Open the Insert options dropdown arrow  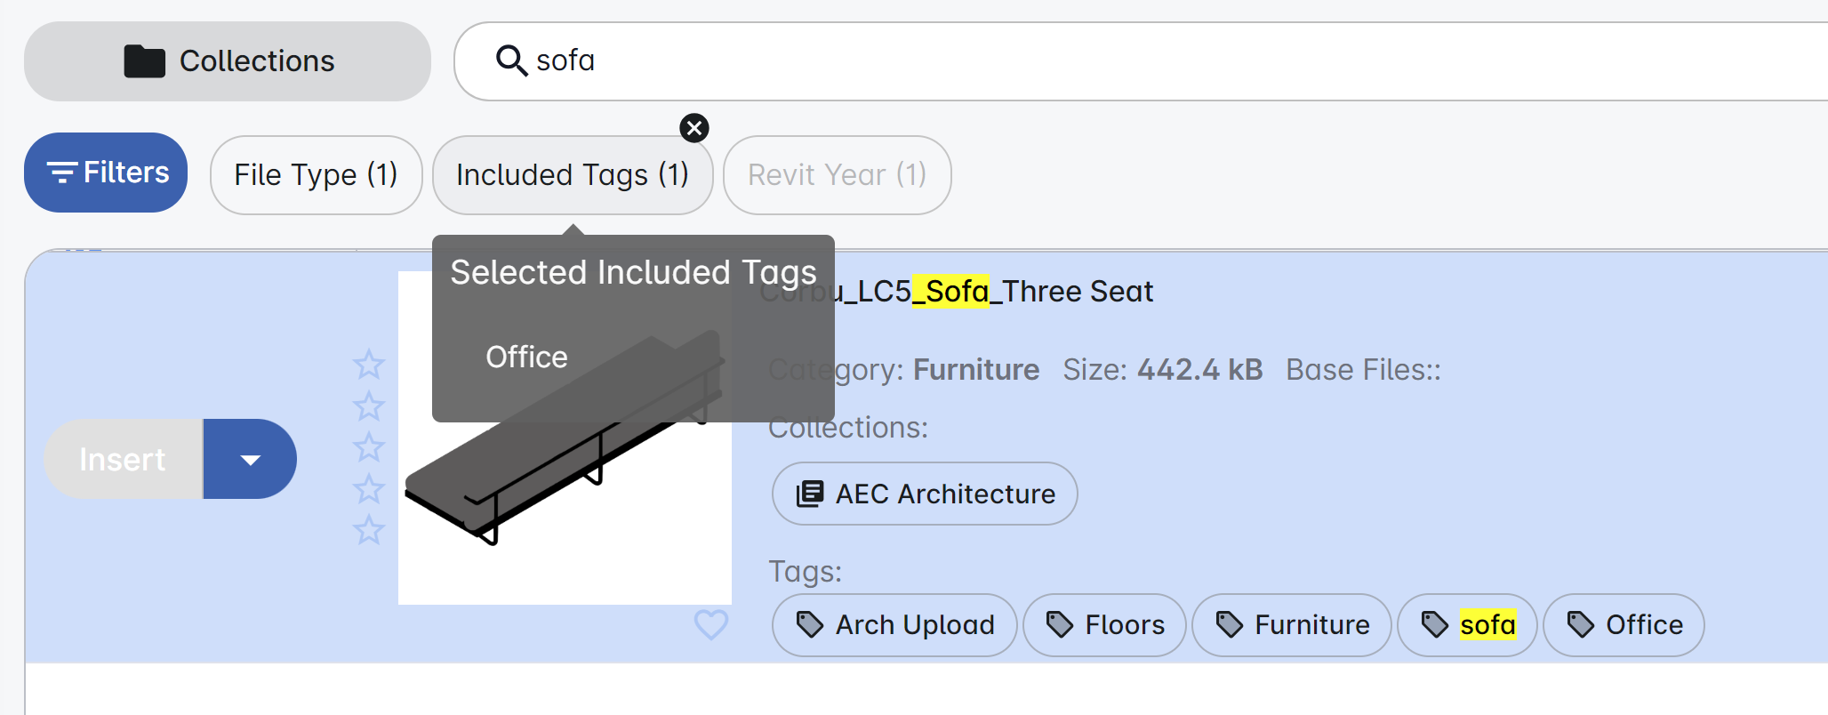[251, 460]
